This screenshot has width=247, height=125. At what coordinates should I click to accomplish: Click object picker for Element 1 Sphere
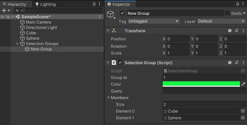pyautogui.click(x=243, y=118)
